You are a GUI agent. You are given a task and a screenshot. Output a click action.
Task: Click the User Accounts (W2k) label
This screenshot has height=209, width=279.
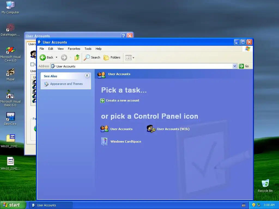point(173,129)
